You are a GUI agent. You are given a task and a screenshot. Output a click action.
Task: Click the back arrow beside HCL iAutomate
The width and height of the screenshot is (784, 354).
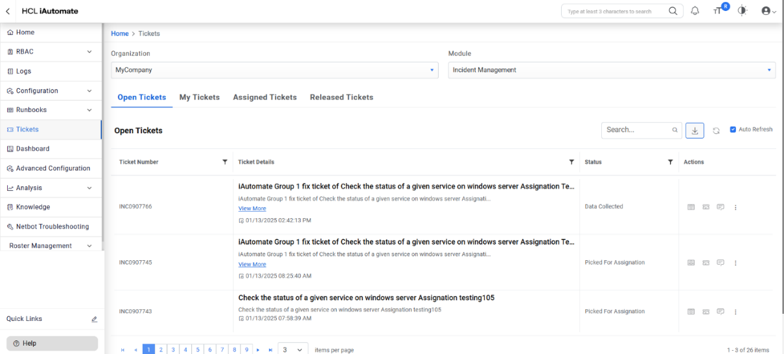coord(8,11)
